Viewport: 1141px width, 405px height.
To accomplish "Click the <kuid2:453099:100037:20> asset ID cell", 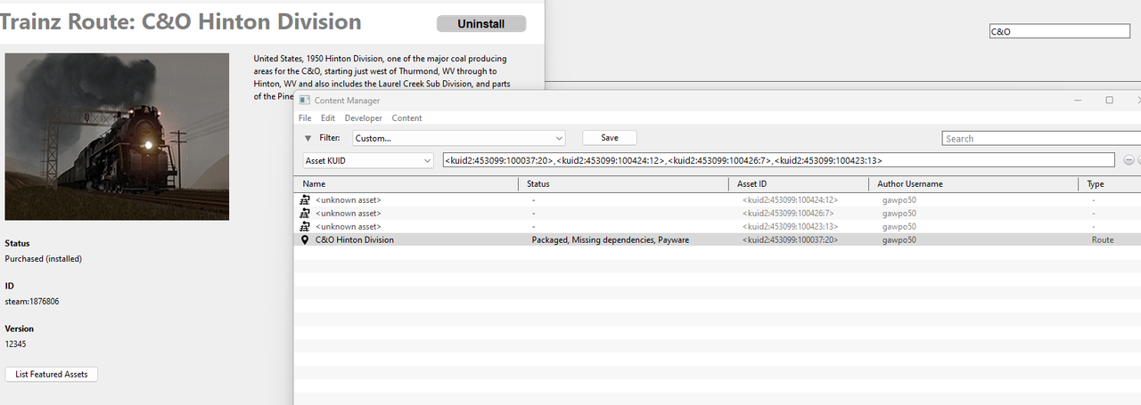I will [790, 240].
